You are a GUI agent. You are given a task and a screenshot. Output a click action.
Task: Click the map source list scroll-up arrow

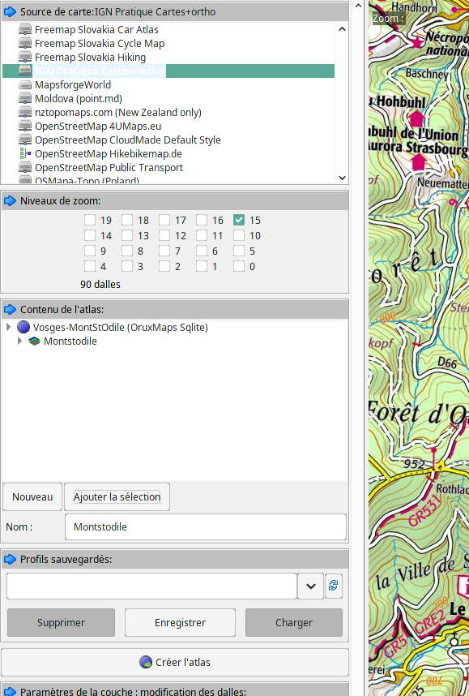pyautogui.click(x=342, y=29)
